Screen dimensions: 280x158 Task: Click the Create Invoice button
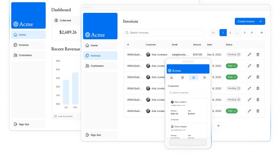pyautogui.click(x=250, y=22)
